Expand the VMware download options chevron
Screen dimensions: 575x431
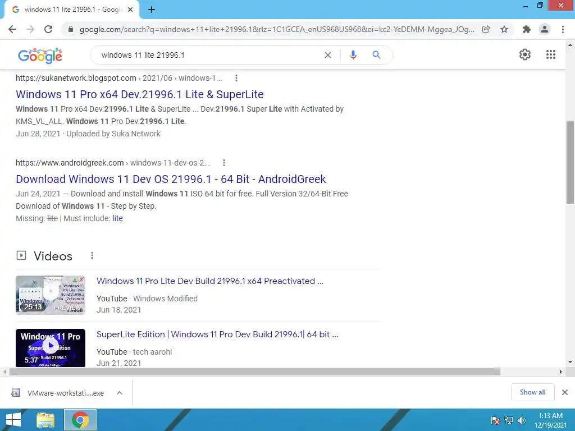[119, 393]
